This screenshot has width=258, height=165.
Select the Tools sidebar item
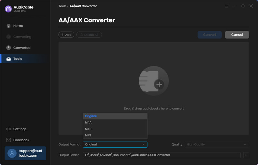click(25, 59)
